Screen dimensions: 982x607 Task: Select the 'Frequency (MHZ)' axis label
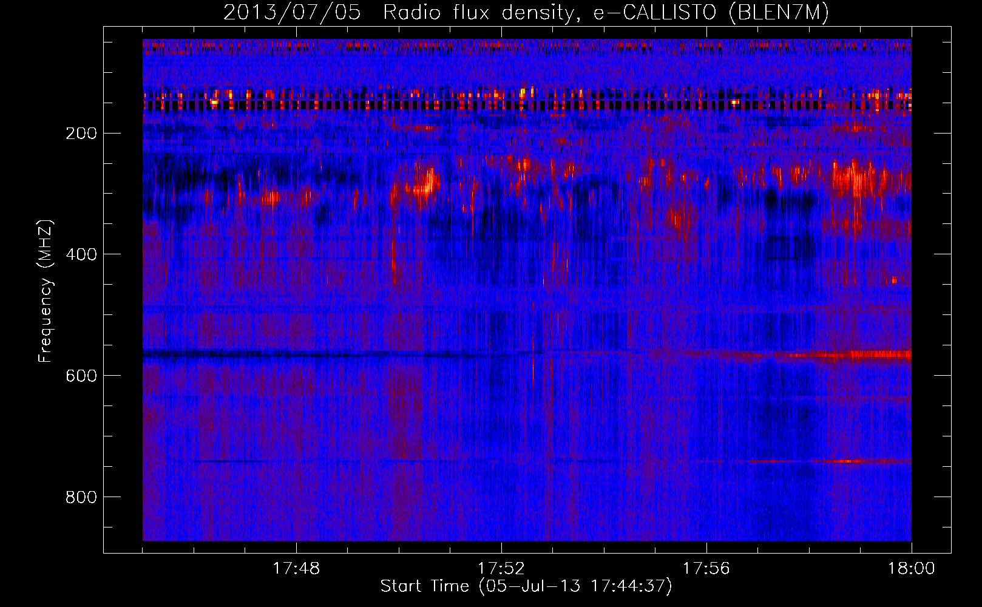[46, 291]
